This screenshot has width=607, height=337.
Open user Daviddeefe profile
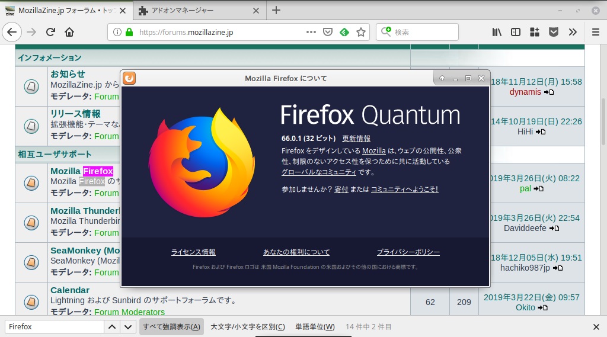click(x=525, y=228)
